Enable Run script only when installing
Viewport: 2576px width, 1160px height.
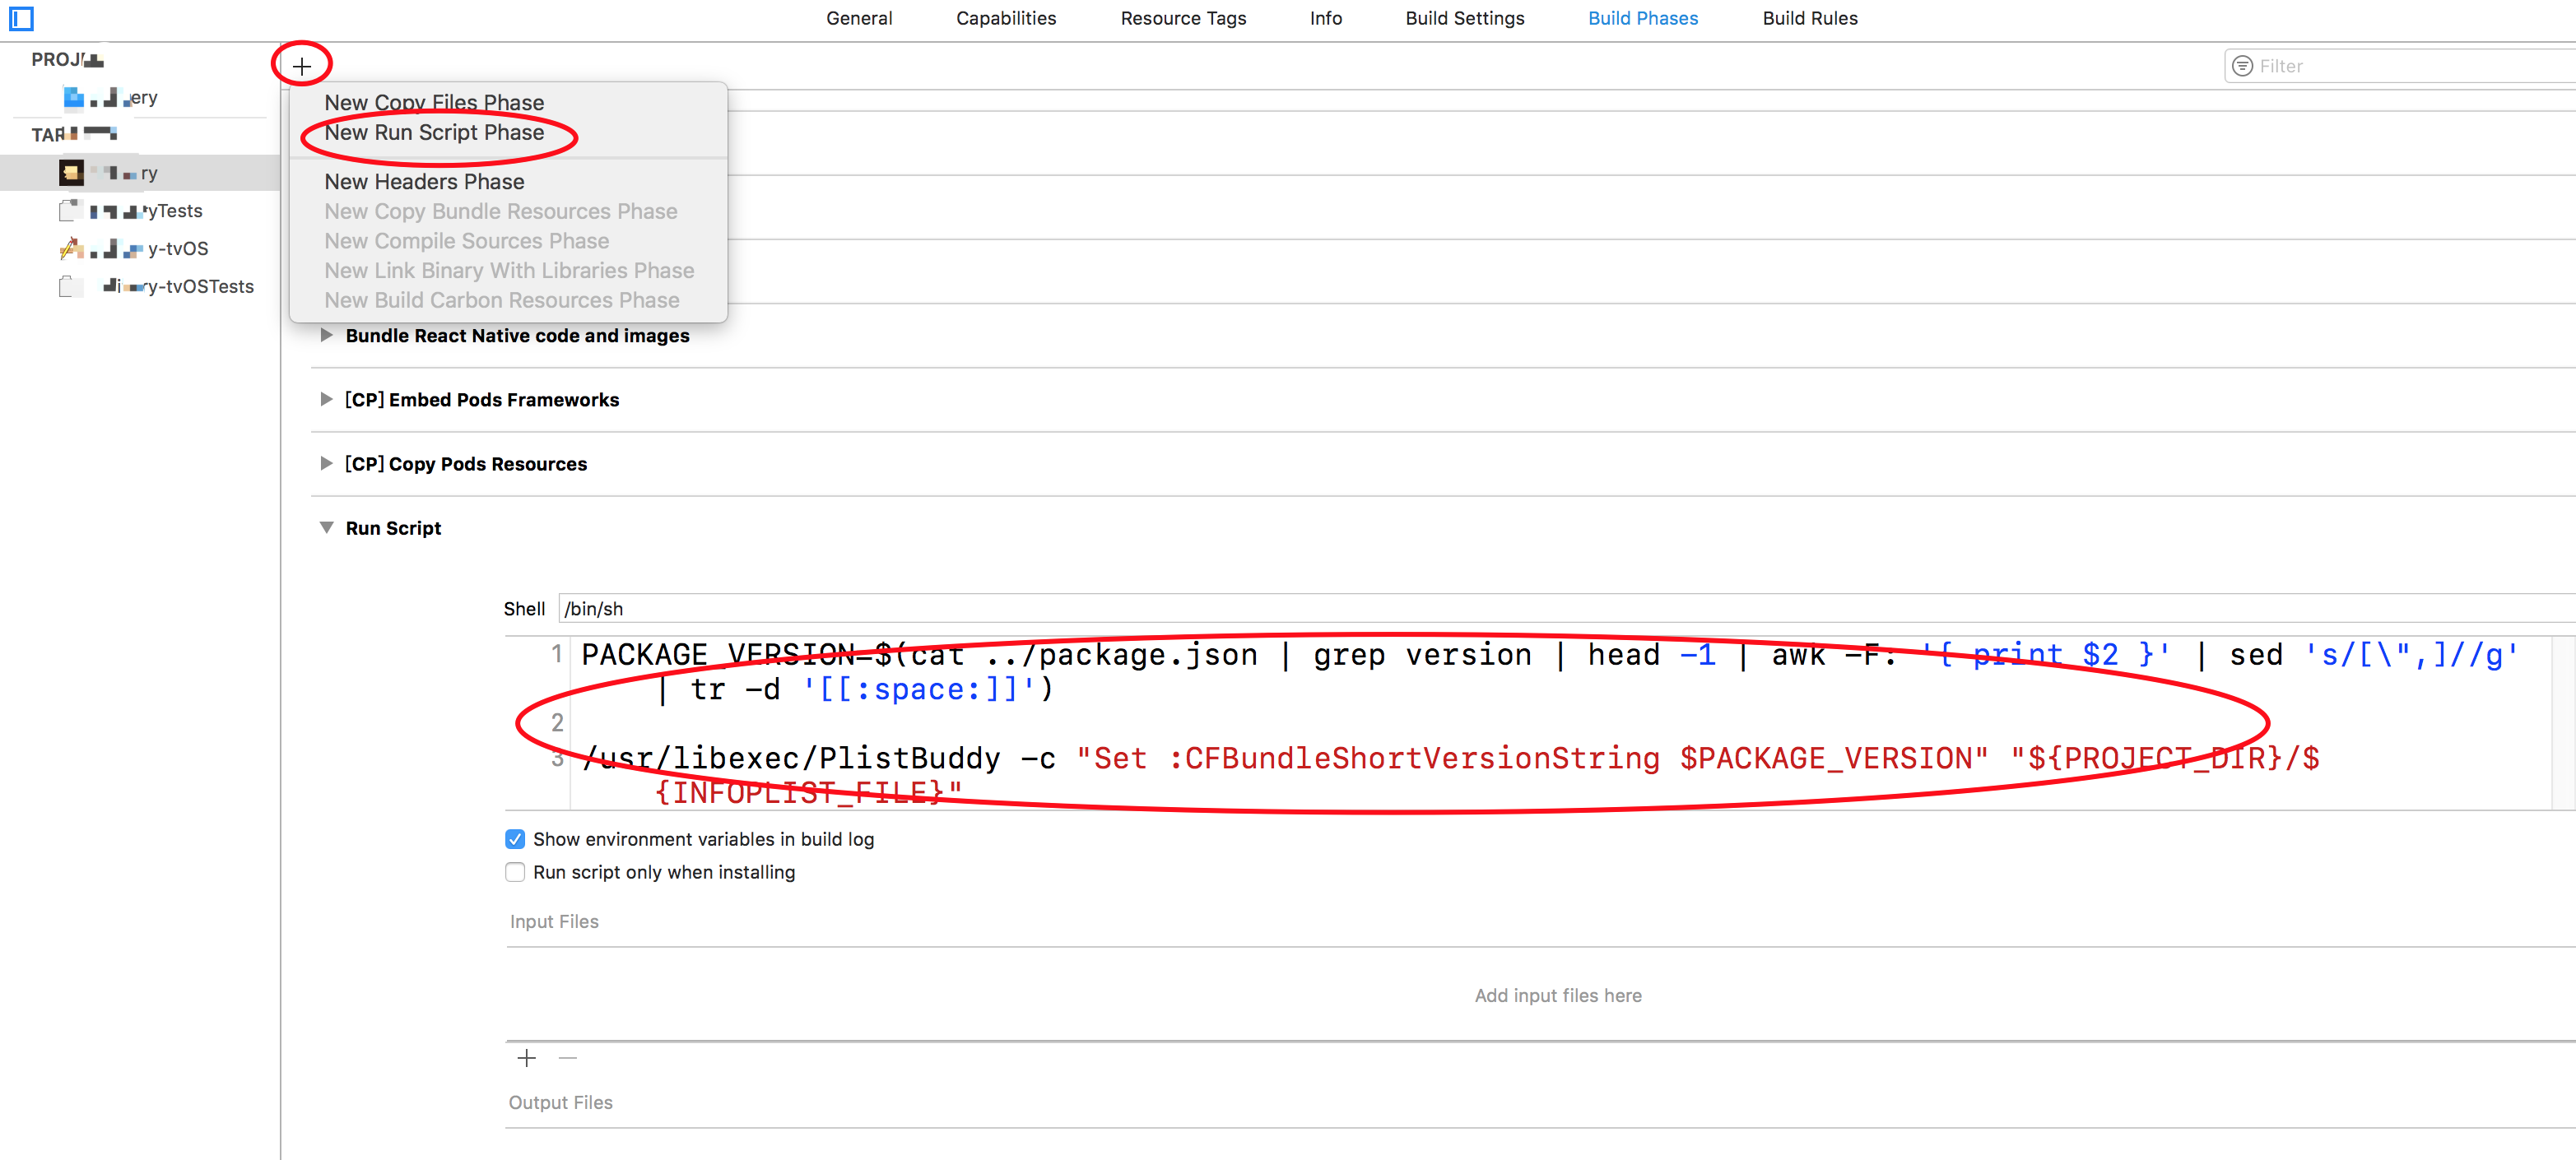click(x=515, y=872)
